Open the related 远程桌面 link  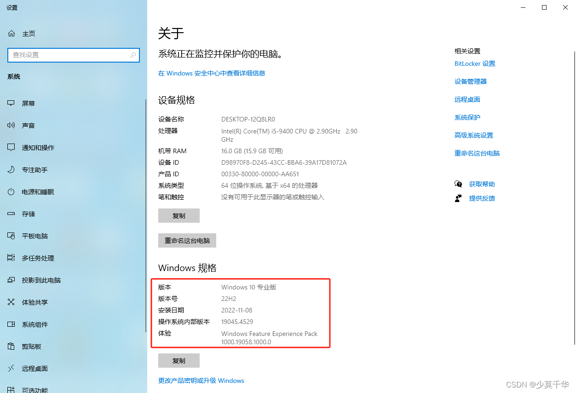point(467,99)
